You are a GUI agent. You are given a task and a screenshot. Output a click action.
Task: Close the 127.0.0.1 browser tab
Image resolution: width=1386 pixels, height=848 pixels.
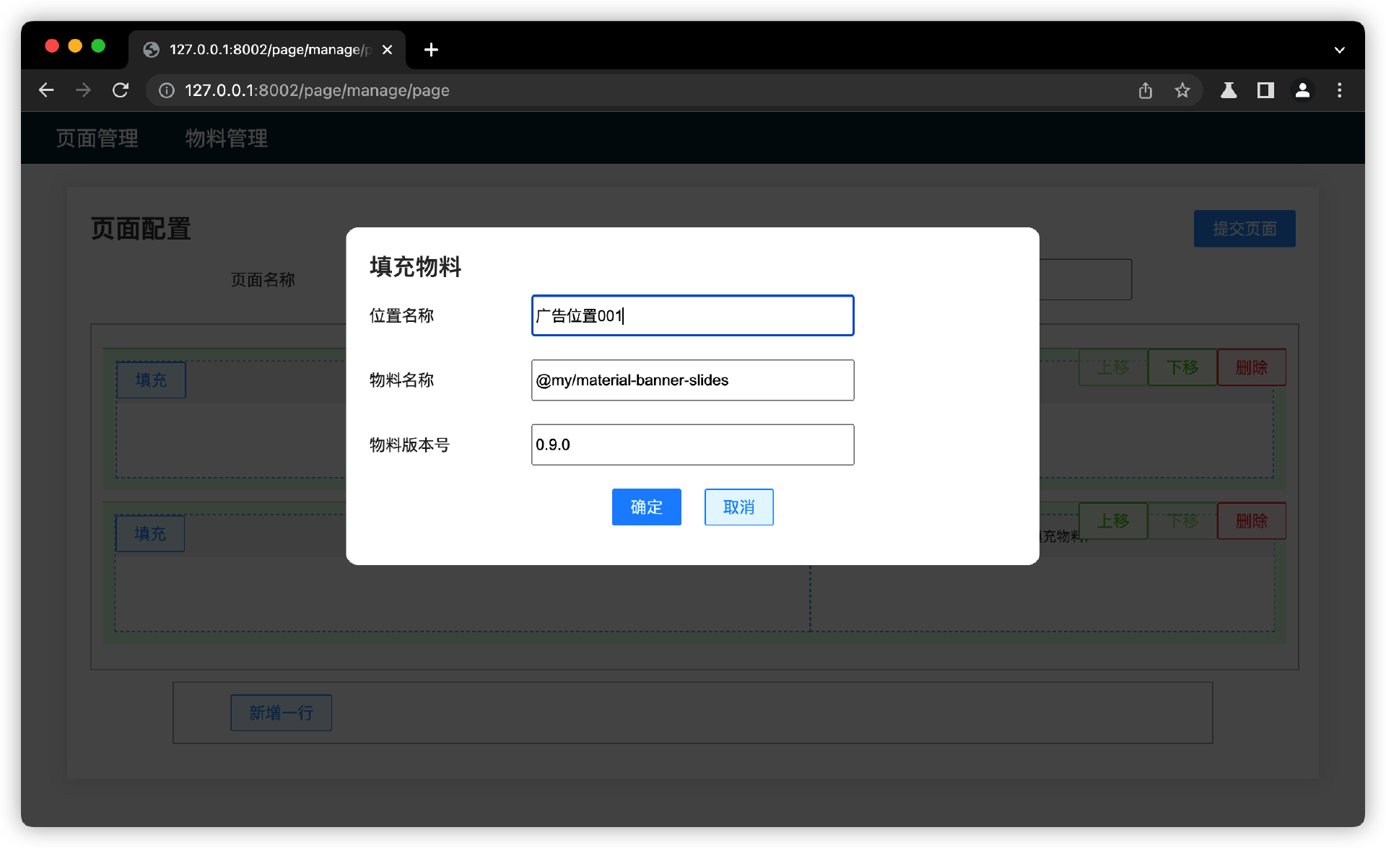(387, 50)
